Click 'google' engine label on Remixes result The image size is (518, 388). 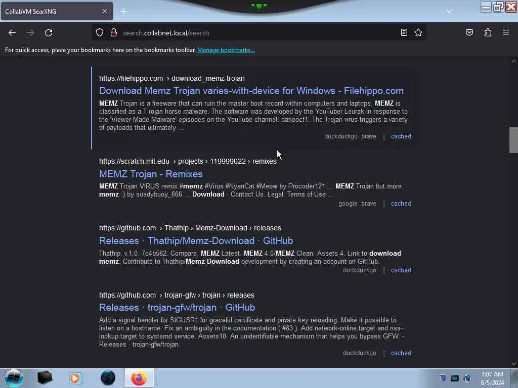(x=348, y=204)
